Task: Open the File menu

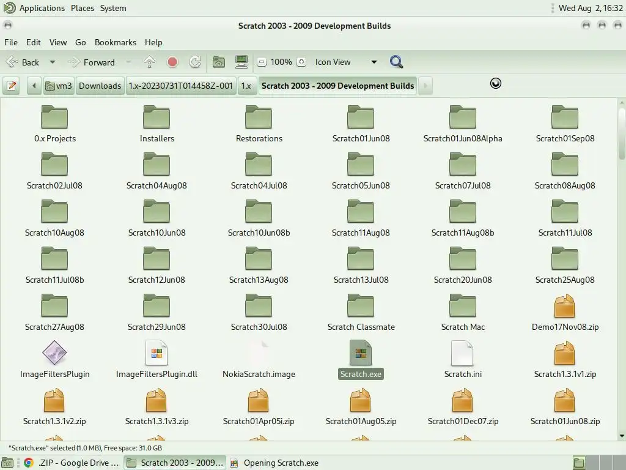Action: point(11,42)
